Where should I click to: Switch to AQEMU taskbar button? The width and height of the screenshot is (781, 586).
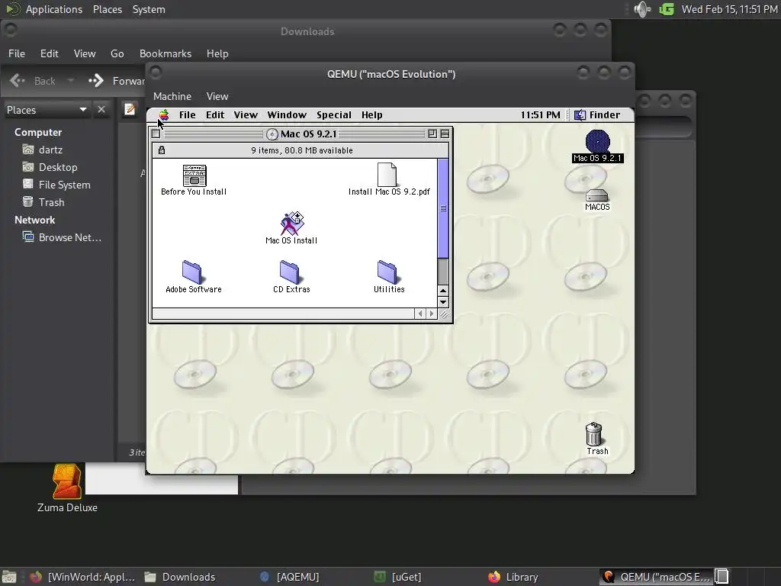(x=290, y=577)
